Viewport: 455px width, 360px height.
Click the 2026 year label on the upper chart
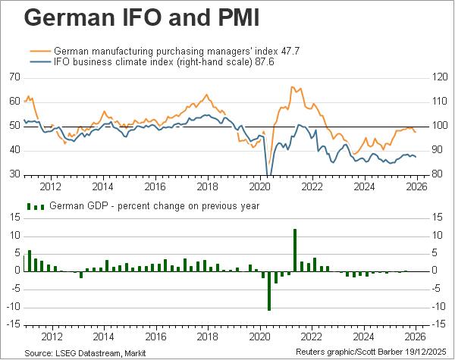tap(416, 186)
